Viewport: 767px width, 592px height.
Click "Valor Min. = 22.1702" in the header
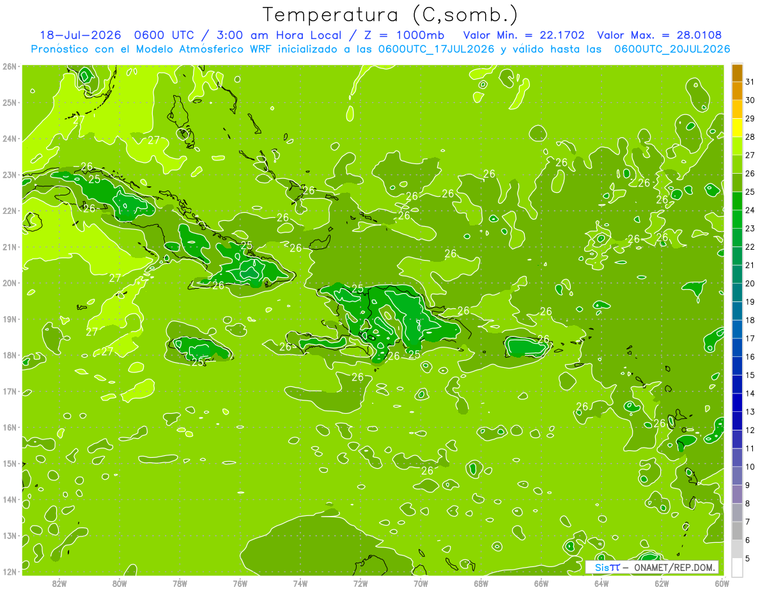point(525,35)
